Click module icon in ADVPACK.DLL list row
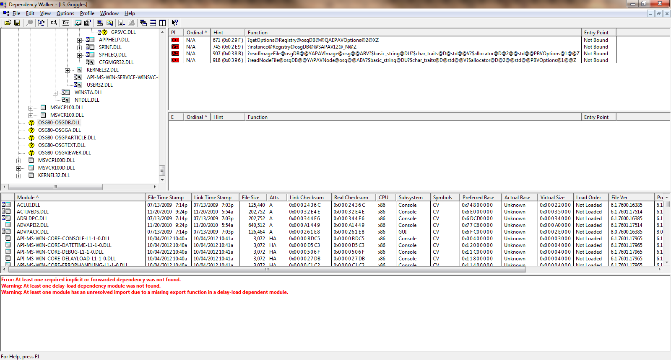Image resolution: width=671 pixels, height=360 pixels. (6, 231)
